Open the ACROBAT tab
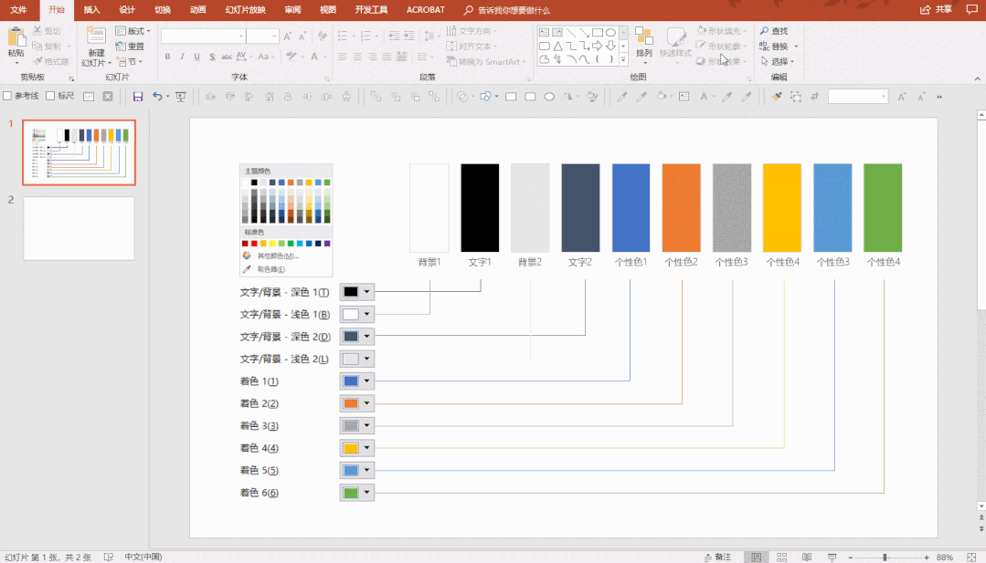 [426, 10]
